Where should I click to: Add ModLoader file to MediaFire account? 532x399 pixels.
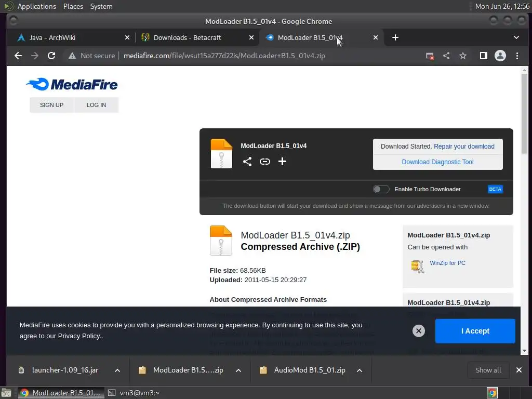click(282, 162)
